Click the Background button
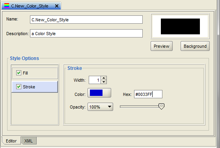The width and height of the screenshot is (220, 148). click(195, 46)
